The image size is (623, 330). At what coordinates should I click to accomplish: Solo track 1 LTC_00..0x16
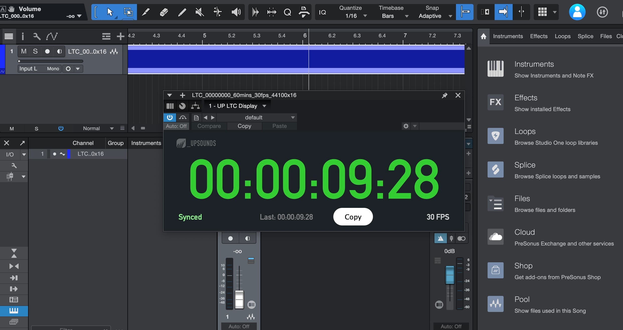35,51
